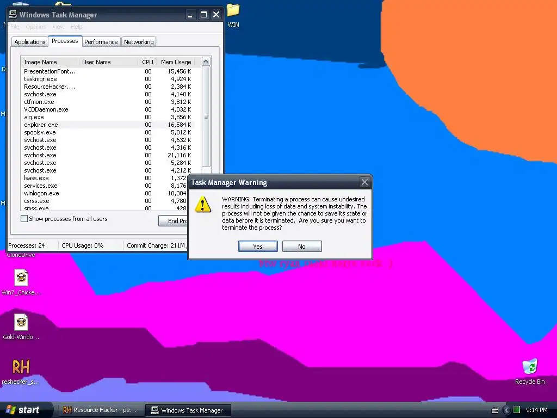Sort by Mem Usage column header

pyautogui.click(x=176, y=62)
